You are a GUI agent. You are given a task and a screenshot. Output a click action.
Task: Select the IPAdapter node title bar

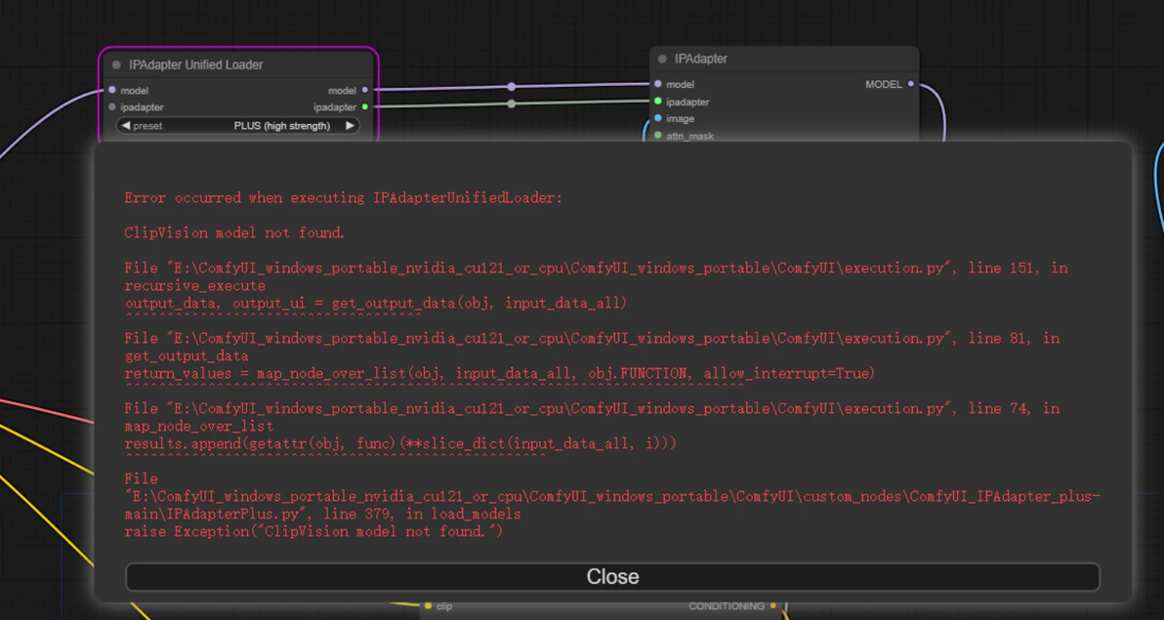tap(784, 59)
